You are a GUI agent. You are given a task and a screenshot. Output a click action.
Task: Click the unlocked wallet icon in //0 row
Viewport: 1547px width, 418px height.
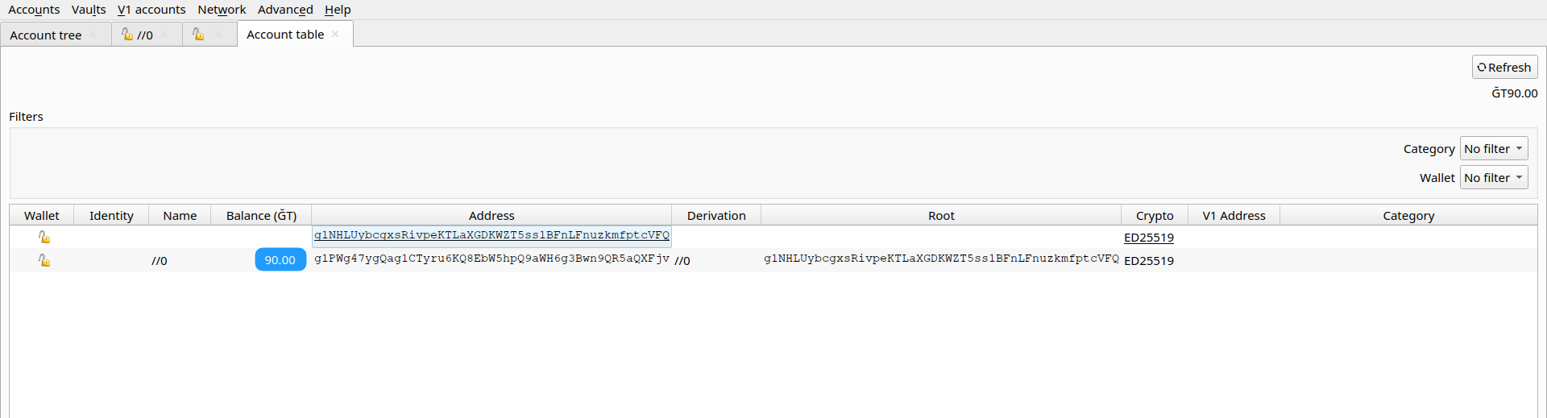(x=44, y=260)
